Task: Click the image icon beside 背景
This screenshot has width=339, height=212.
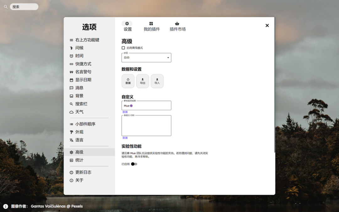Action: (71, 96)
